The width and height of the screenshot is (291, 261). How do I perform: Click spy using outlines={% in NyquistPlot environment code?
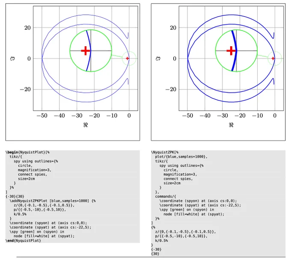click(x=36, y=161)
